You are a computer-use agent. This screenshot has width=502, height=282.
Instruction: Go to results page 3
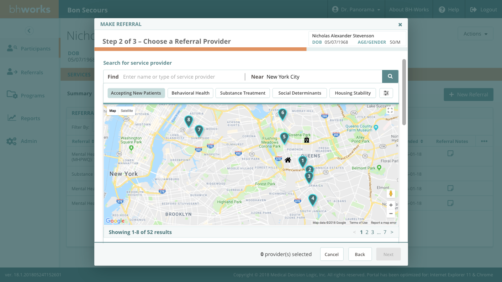pyautogui.click(x=372, y=232)
